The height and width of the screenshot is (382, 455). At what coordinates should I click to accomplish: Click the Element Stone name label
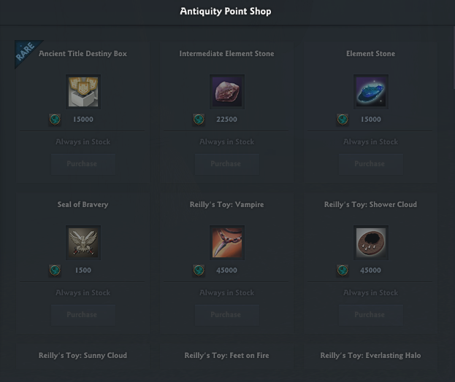[x=370, y=54]
